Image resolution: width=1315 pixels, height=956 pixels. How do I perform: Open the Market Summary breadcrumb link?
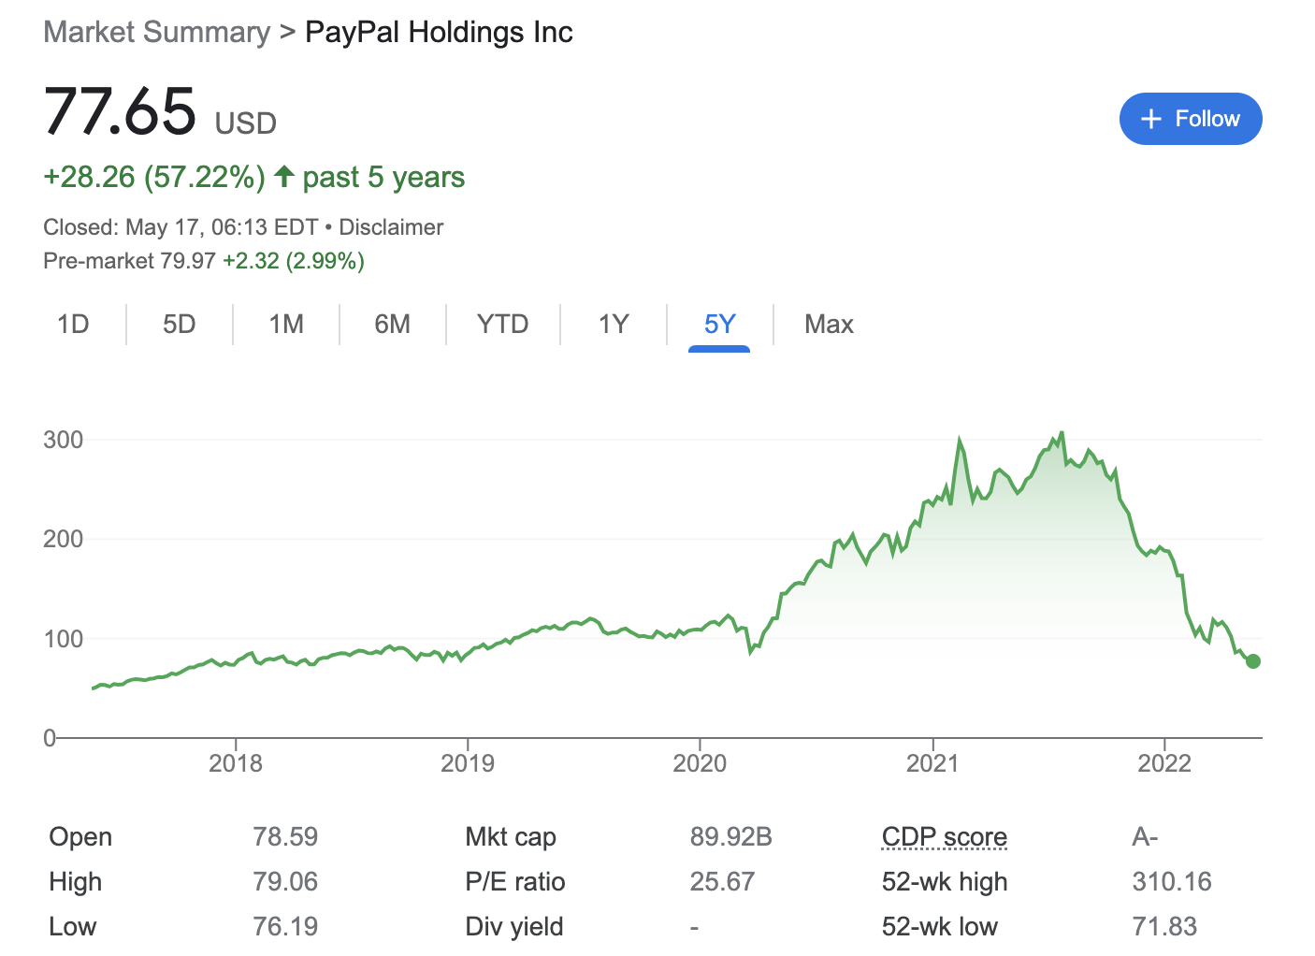[x=157, y=32]
